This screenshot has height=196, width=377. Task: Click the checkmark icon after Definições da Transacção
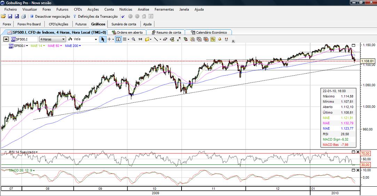(123, 17)
